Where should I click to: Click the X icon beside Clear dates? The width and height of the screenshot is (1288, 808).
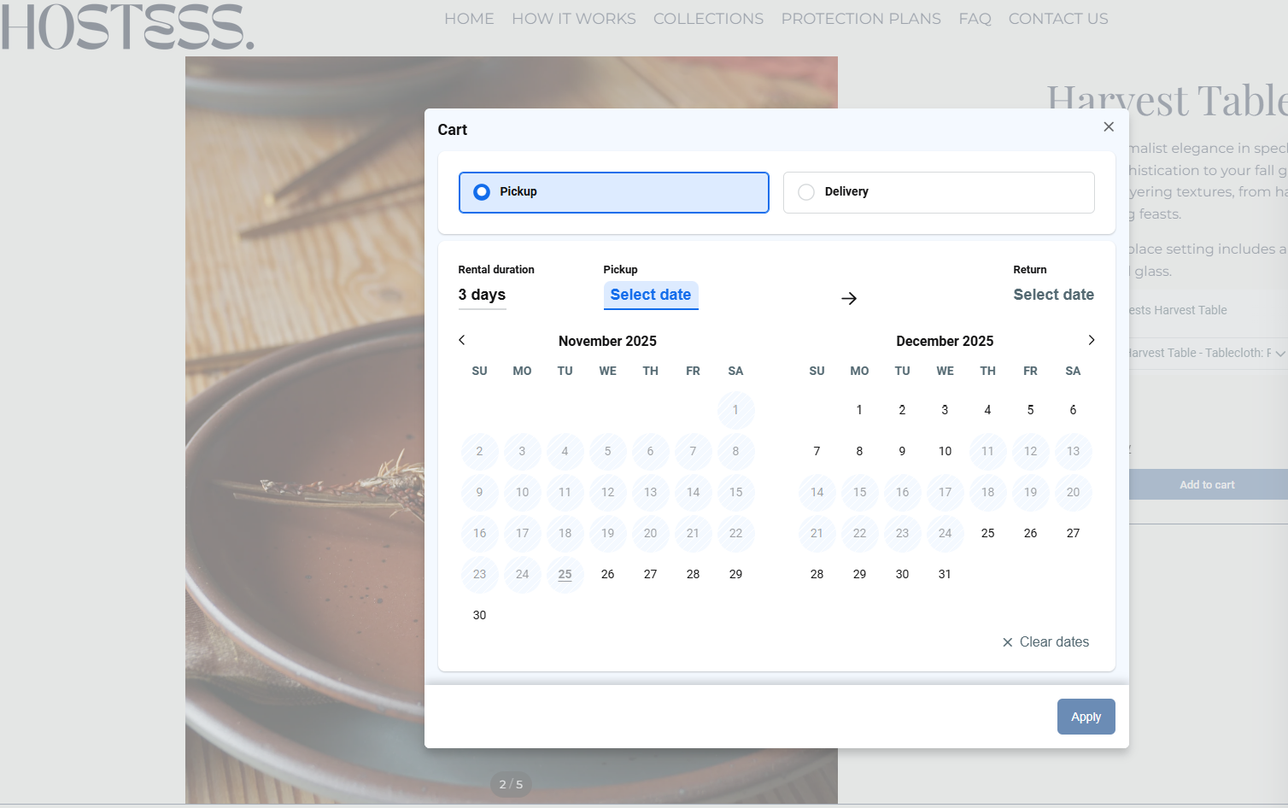pos(1008,642)
